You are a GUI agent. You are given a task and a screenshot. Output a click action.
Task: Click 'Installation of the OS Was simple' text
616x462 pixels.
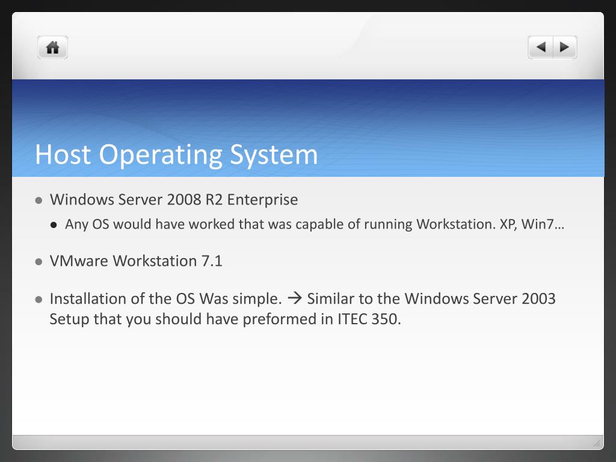pos(166,298)
